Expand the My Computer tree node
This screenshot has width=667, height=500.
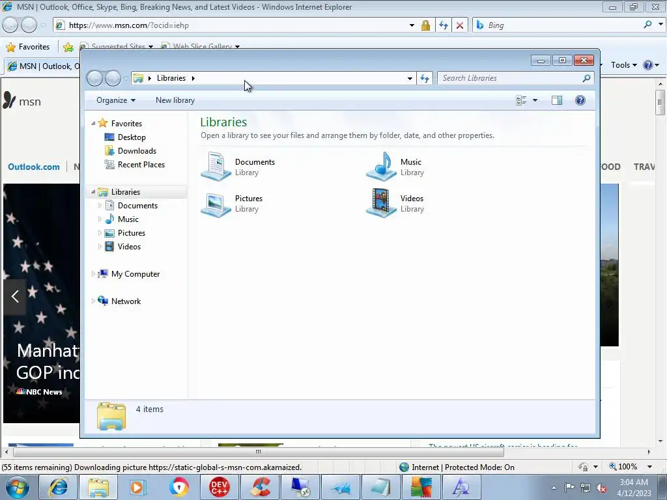[x=94, y=274]
